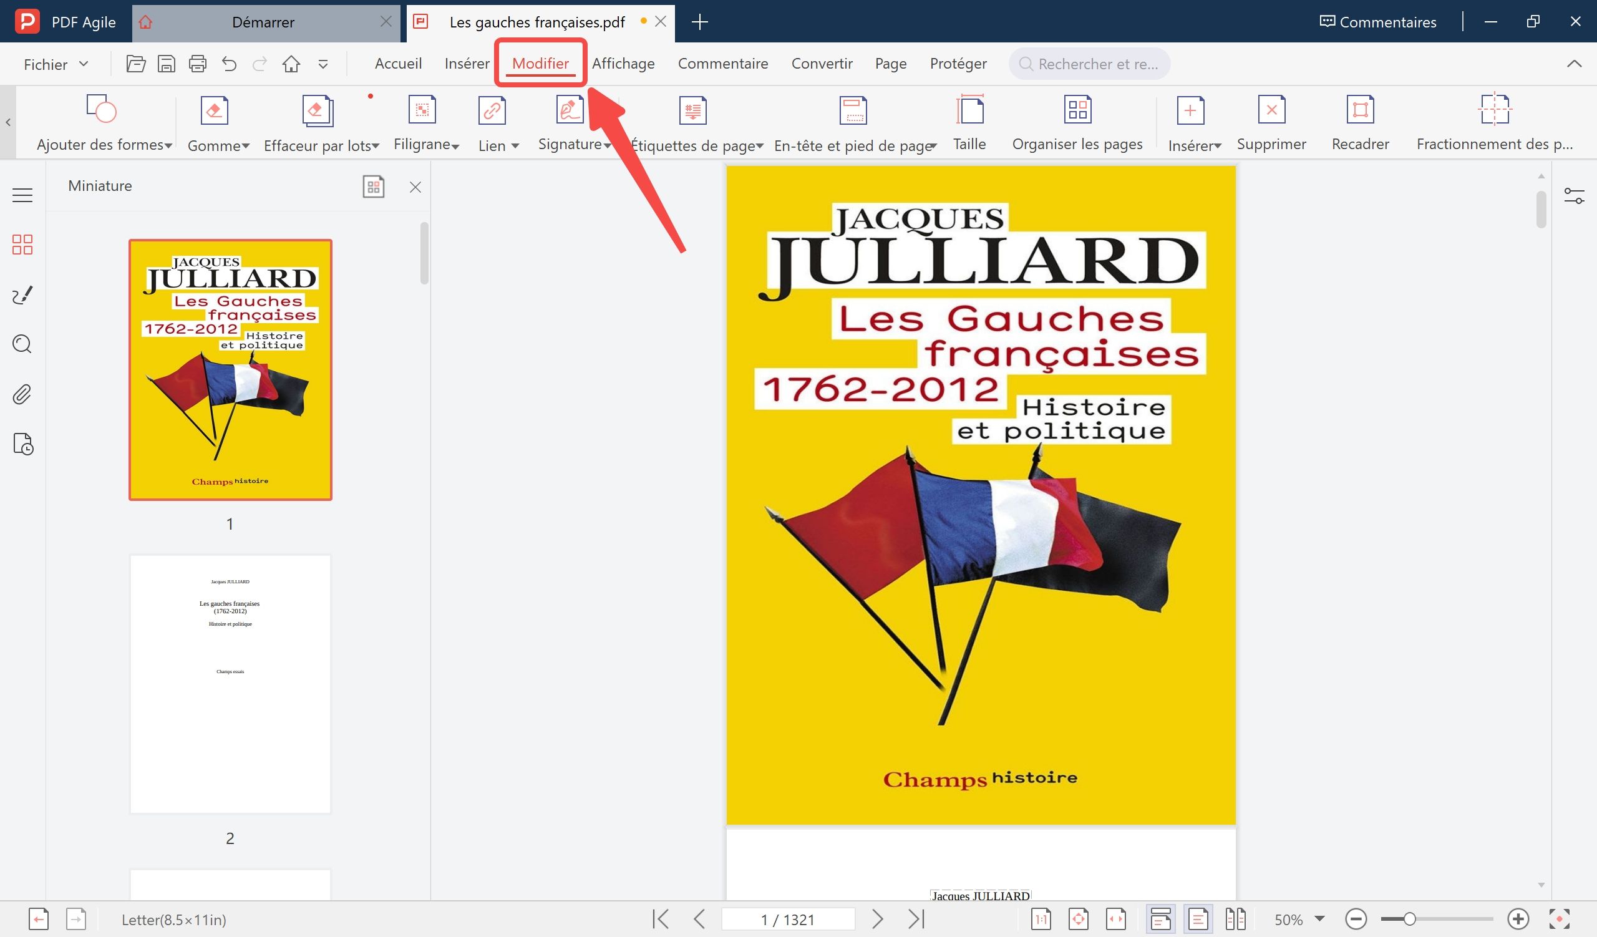Open the thumbnails panel icon in sidebar
Image resolution: width=1597 pixels, height=937 pixels.
[22, 245]
